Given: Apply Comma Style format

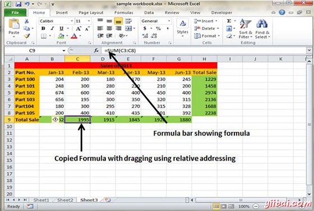Looking at the screenshot, I should (168, 29).
